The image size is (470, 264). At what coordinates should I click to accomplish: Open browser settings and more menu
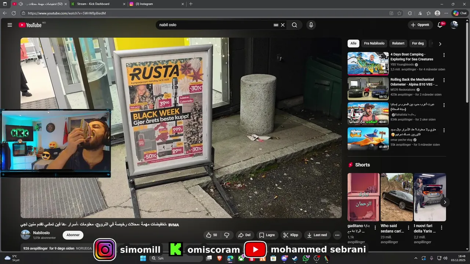tap(446, 13)
